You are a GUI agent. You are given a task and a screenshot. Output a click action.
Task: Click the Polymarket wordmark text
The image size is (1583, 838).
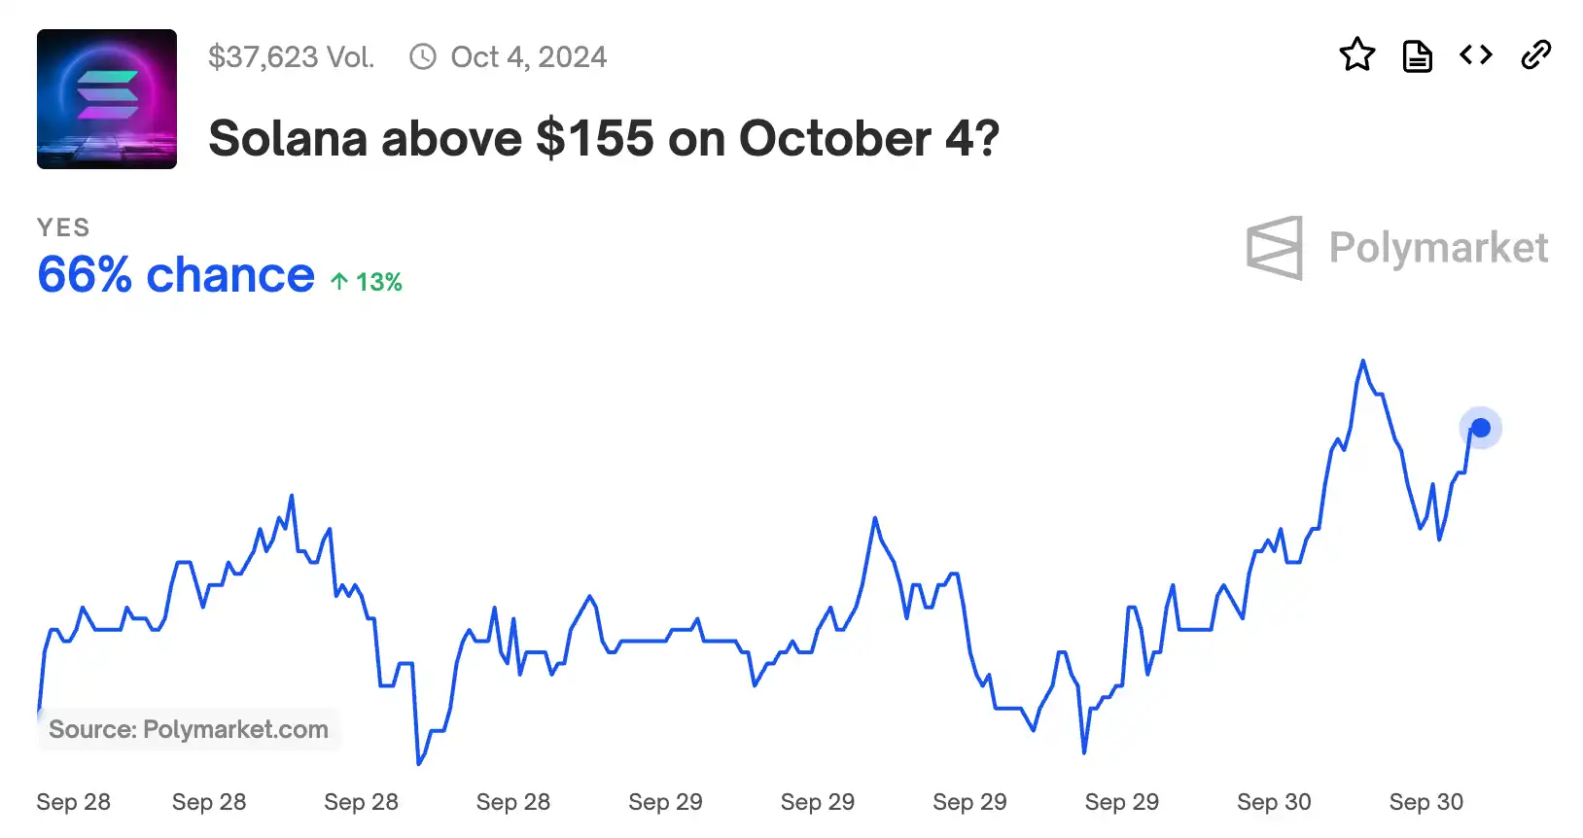1438,248
